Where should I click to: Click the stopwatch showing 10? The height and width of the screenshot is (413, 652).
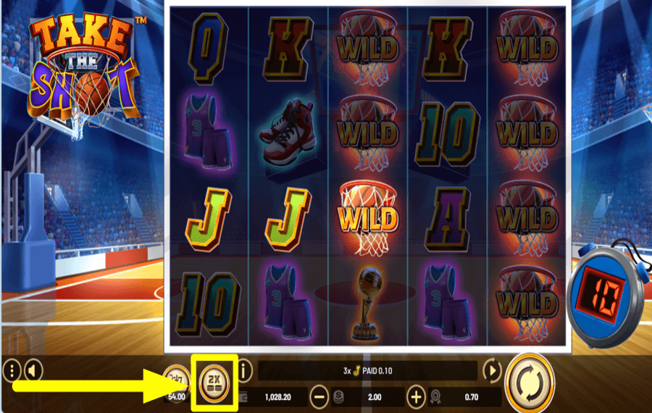tap(608, 296)
